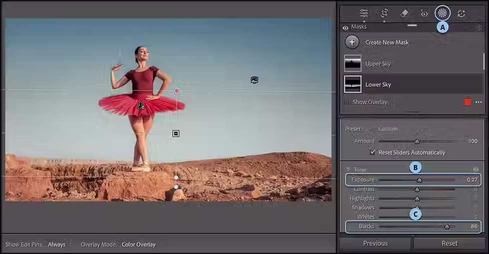Open Overlay Mode Color Overlay dropdown

(139, 245)
